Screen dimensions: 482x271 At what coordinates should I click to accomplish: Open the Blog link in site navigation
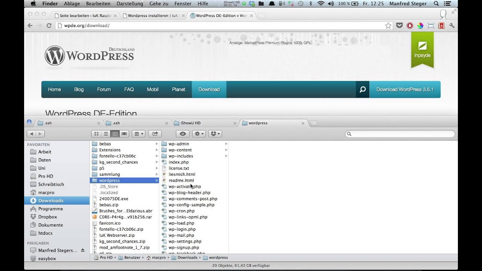(79, 90)
